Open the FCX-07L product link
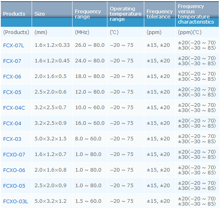This screenshot has height=208, width=220. pyautogui.click(x=14, y=45)
